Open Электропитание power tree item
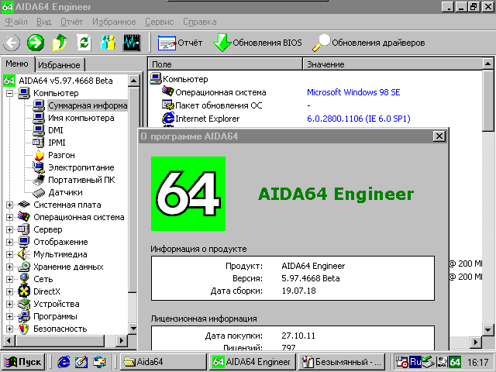The width and height of the screenshot is (496, 372). click(x=81, y=167)
